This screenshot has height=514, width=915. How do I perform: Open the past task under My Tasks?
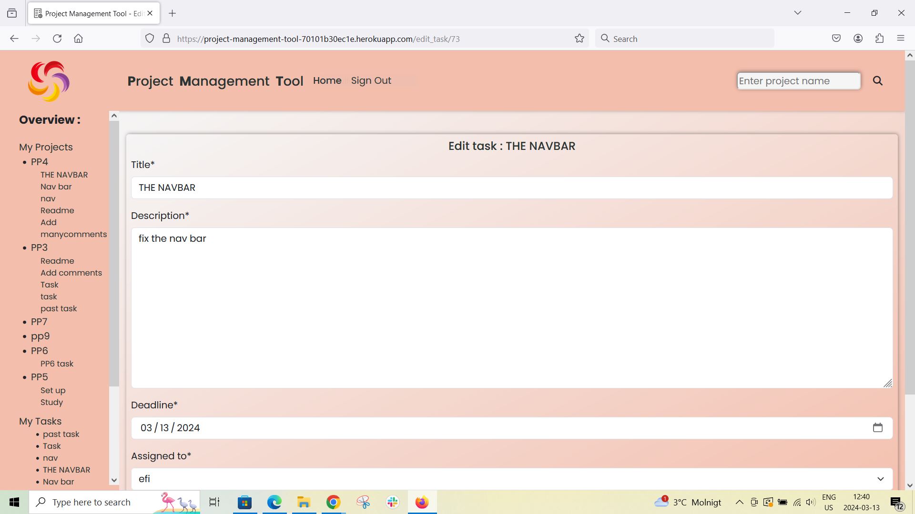coord(61,434)
